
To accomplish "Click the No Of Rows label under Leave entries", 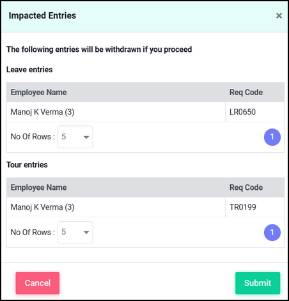I will click(x=33, y=137).
